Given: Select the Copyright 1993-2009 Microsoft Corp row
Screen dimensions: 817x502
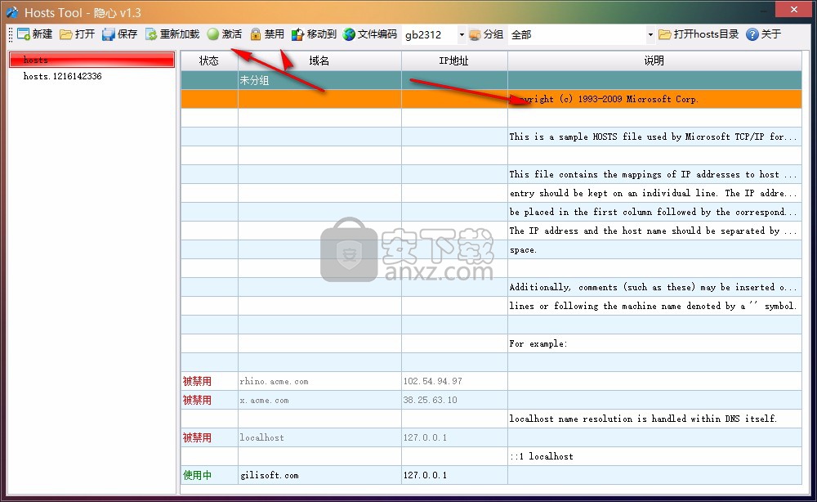Looking at the screenshot, I should pos(491,99).
